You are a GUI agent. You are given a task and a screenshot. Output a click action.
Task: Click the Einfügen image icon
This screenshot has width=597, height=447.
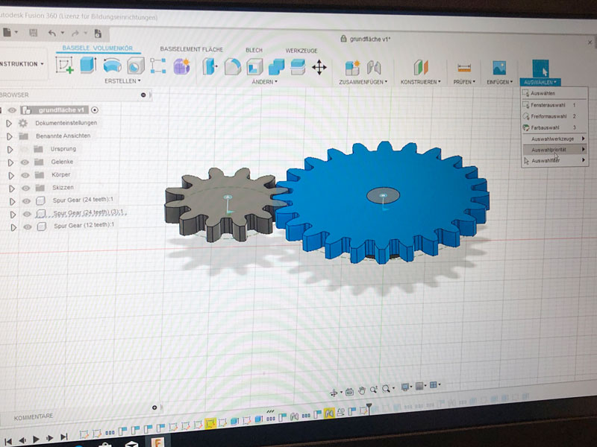coord(499,69)
